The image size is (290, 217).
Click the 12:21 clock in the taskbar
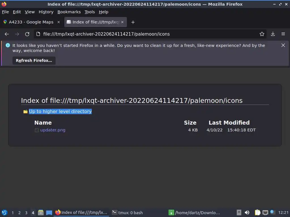283,212
